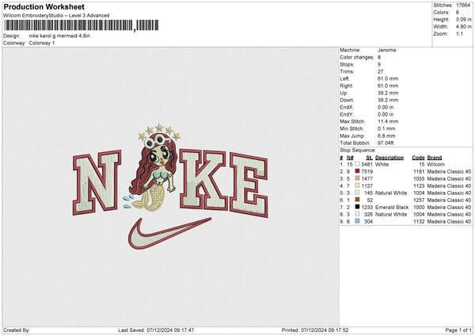Click the Description column header

(389, 158)
